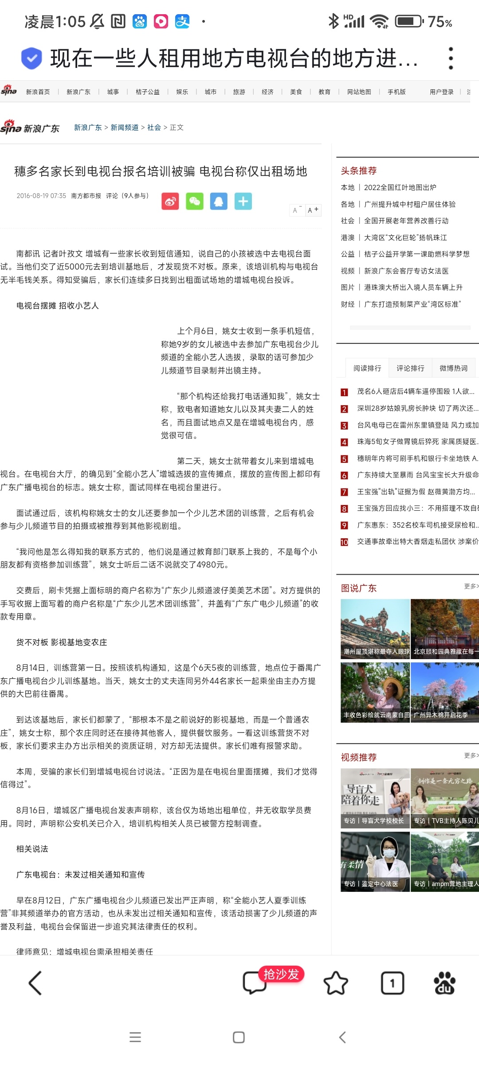Open ranked story 深圳28岁姑娘乳房长肿块
This screenshot has width=479, height=1066.
pos(418,408)
